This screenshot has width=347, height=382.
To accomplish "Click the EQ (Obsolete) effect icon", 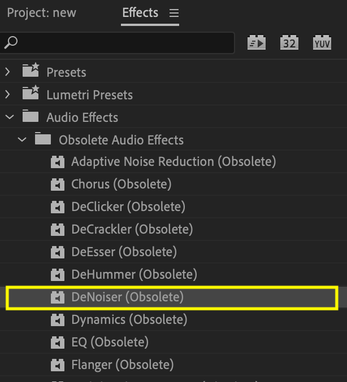I will click(58, 343).
